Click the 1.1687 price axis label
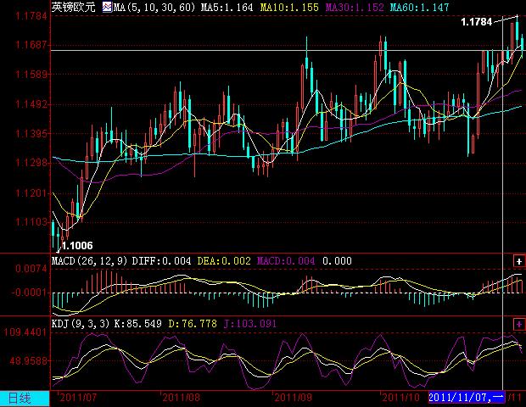 [31, 44]
